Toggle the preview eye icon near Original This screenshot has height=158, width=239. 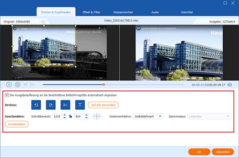click(x=43, y=22)
